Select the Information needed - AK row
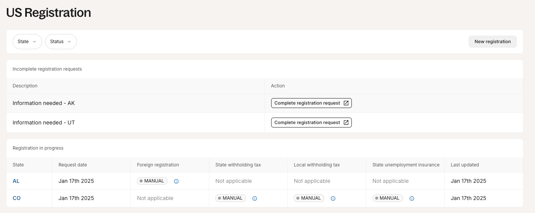 click(x=265, y=103)
